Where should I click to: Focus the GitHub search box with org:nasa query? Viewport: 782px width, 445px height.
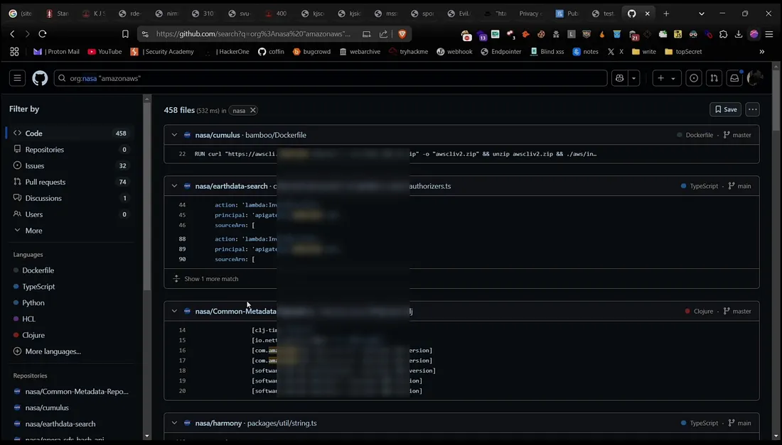330,78
